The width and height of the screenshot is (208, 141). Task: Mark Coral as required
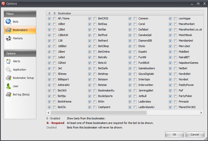tap(135, 24)
